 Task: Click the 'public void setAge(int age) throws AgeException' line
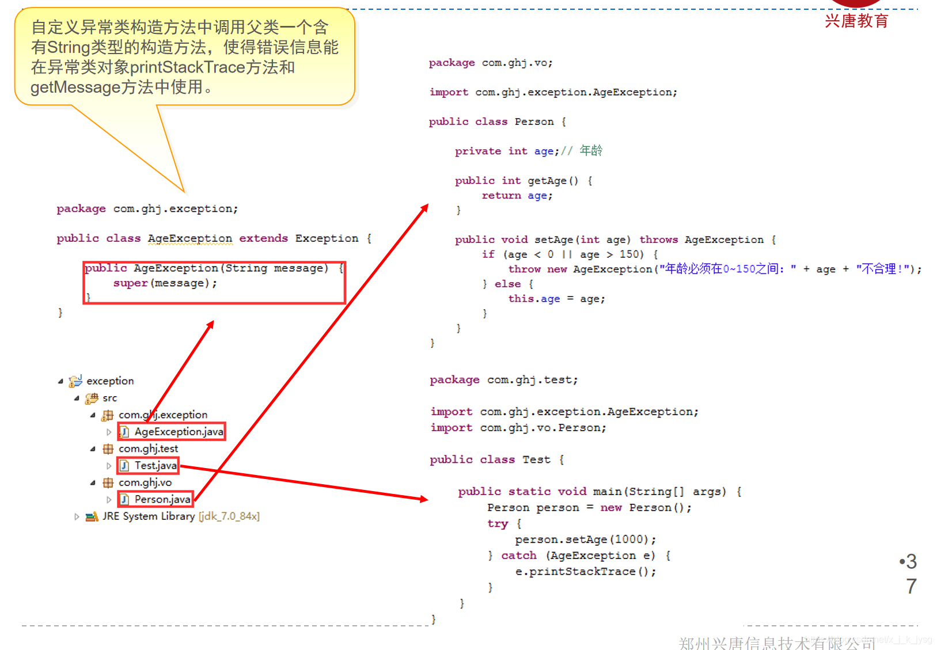pyautogui.click(x=616, y=240)
